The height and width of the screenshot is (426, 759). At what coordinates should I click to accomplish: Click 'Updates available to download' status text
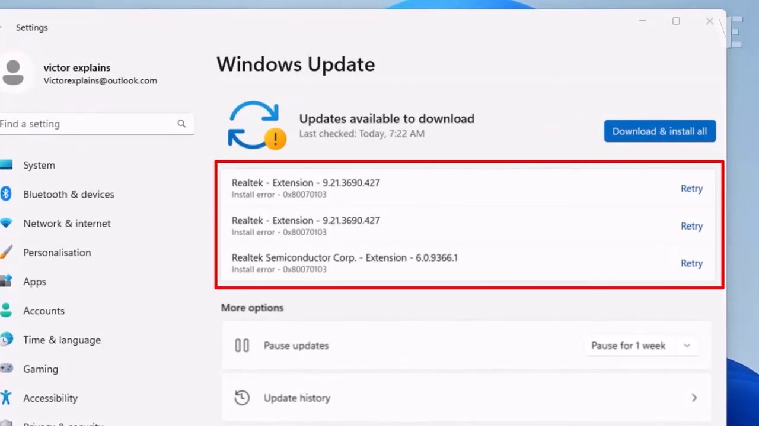(x=387, y=119)
